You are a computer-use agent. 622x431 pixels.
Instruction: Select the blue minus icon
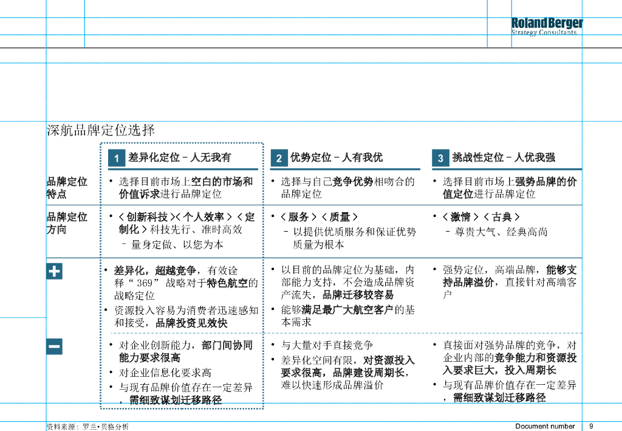pyautogui.click(x=54, y=347)
